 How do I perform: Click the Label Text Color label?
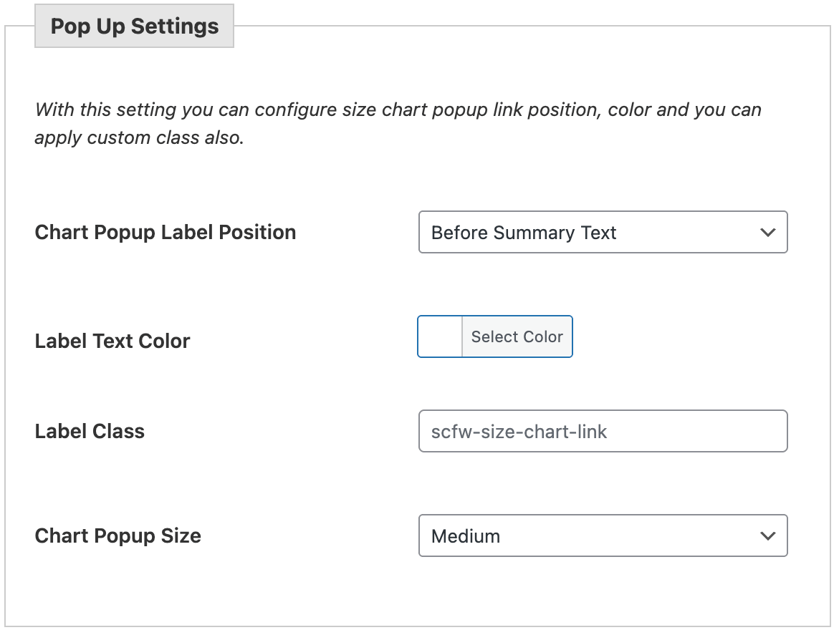click(x=112, y=341)
